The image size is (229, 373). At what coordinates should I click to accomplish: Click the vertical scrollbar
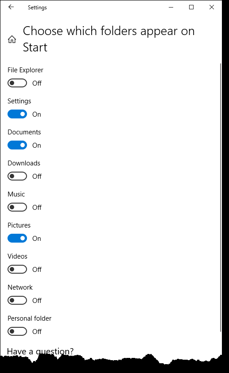(x=221, y=197)
